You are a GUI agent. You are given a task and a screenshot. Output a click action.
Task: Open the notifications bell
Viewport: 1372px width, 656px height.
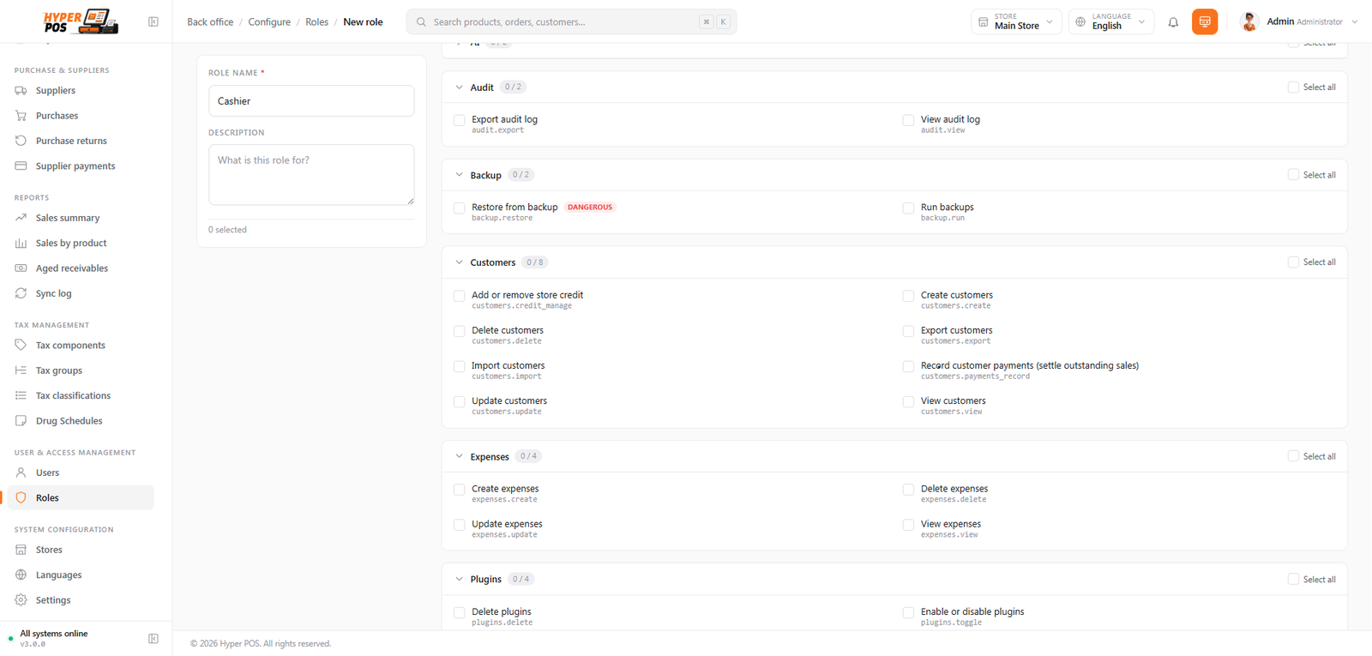[x=1173, y=22]
